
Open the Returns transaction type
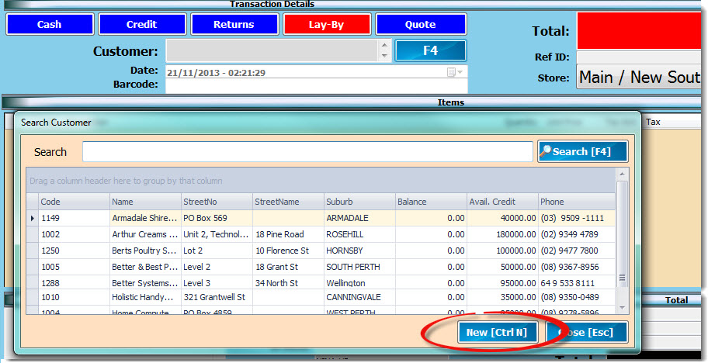(x=234, y=24)
